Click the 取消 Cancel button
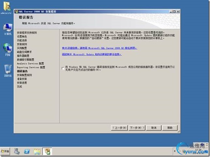 pos(154,128)
